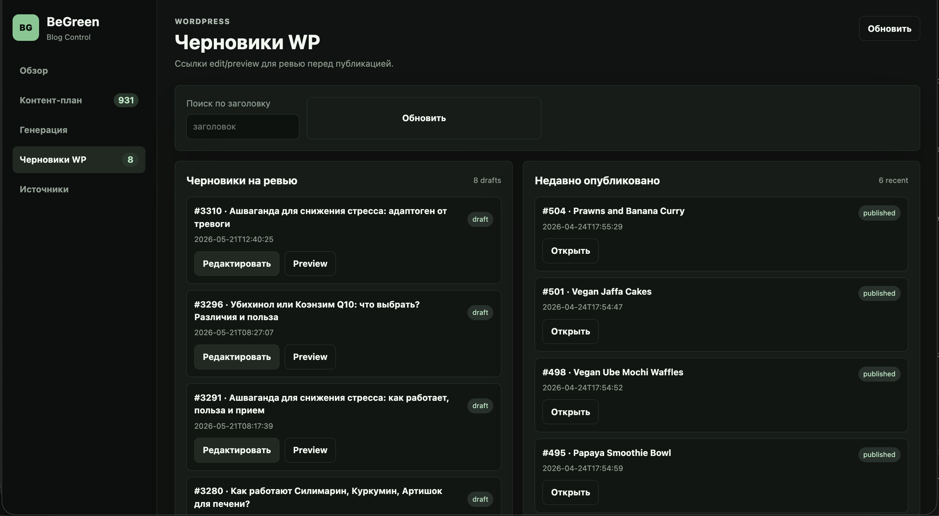Open published post #504 Prawns and Banana Curry

pos(570,251)
